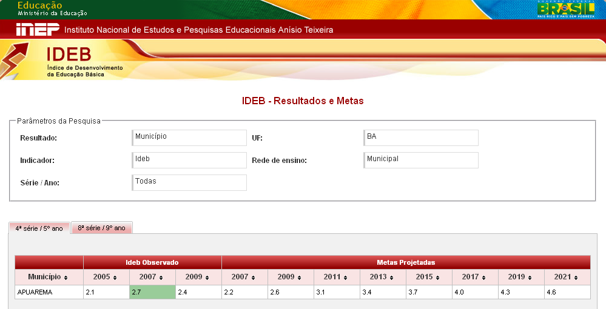Sort Metas Projetadas 2019 column
The image size is (606, 309).
tap(530, 277)
